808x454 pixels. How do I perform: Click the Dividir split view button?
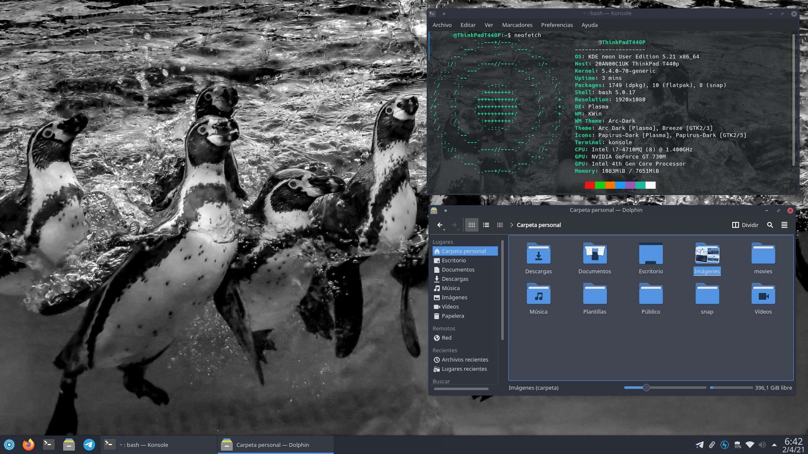(745, 225)
